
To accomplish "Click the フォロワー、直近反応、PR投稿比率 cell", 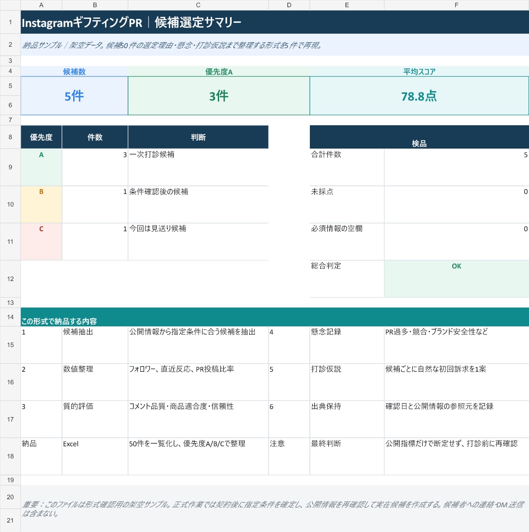I will (x=198, y=383).
